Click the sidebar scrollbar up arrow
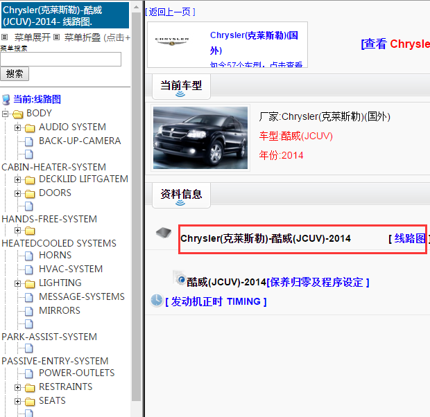This screenshot has width=430, height=417. click(x=137, y=7)
